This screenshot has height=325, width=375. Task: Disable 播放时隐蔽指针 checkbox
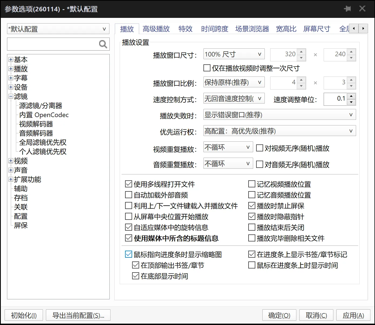click(252, 216)
